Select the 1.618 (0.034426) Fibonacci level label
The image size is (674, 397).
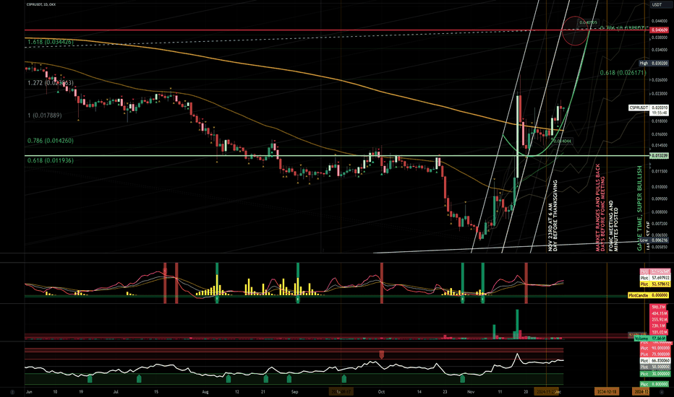pos(51,42)
